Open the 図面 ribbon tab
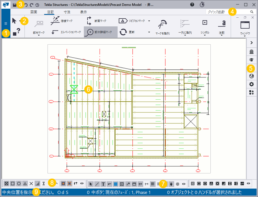 [34, 12]
